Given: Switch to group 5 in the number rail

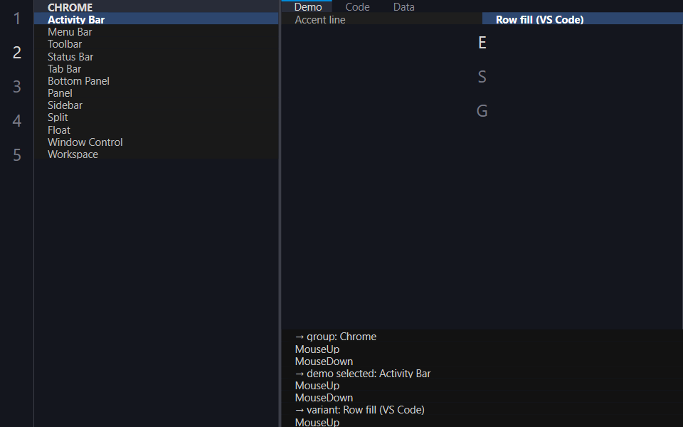Looking at the screenshot, I should pyautogui.click(x=17, y=154).
